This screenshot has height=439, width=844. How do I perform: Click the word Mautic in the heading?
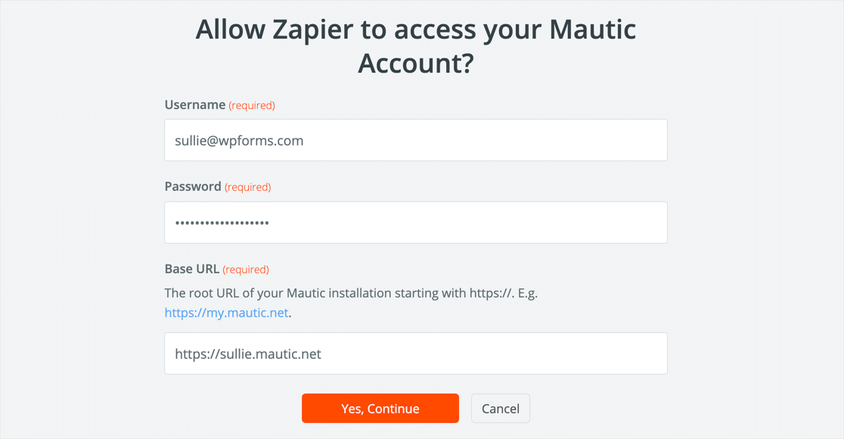pos(592,30)
